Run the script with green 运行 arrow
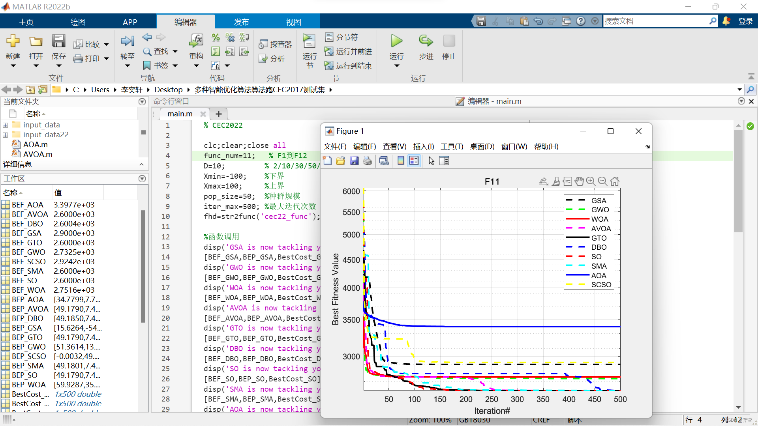 [x=396, y=41]
